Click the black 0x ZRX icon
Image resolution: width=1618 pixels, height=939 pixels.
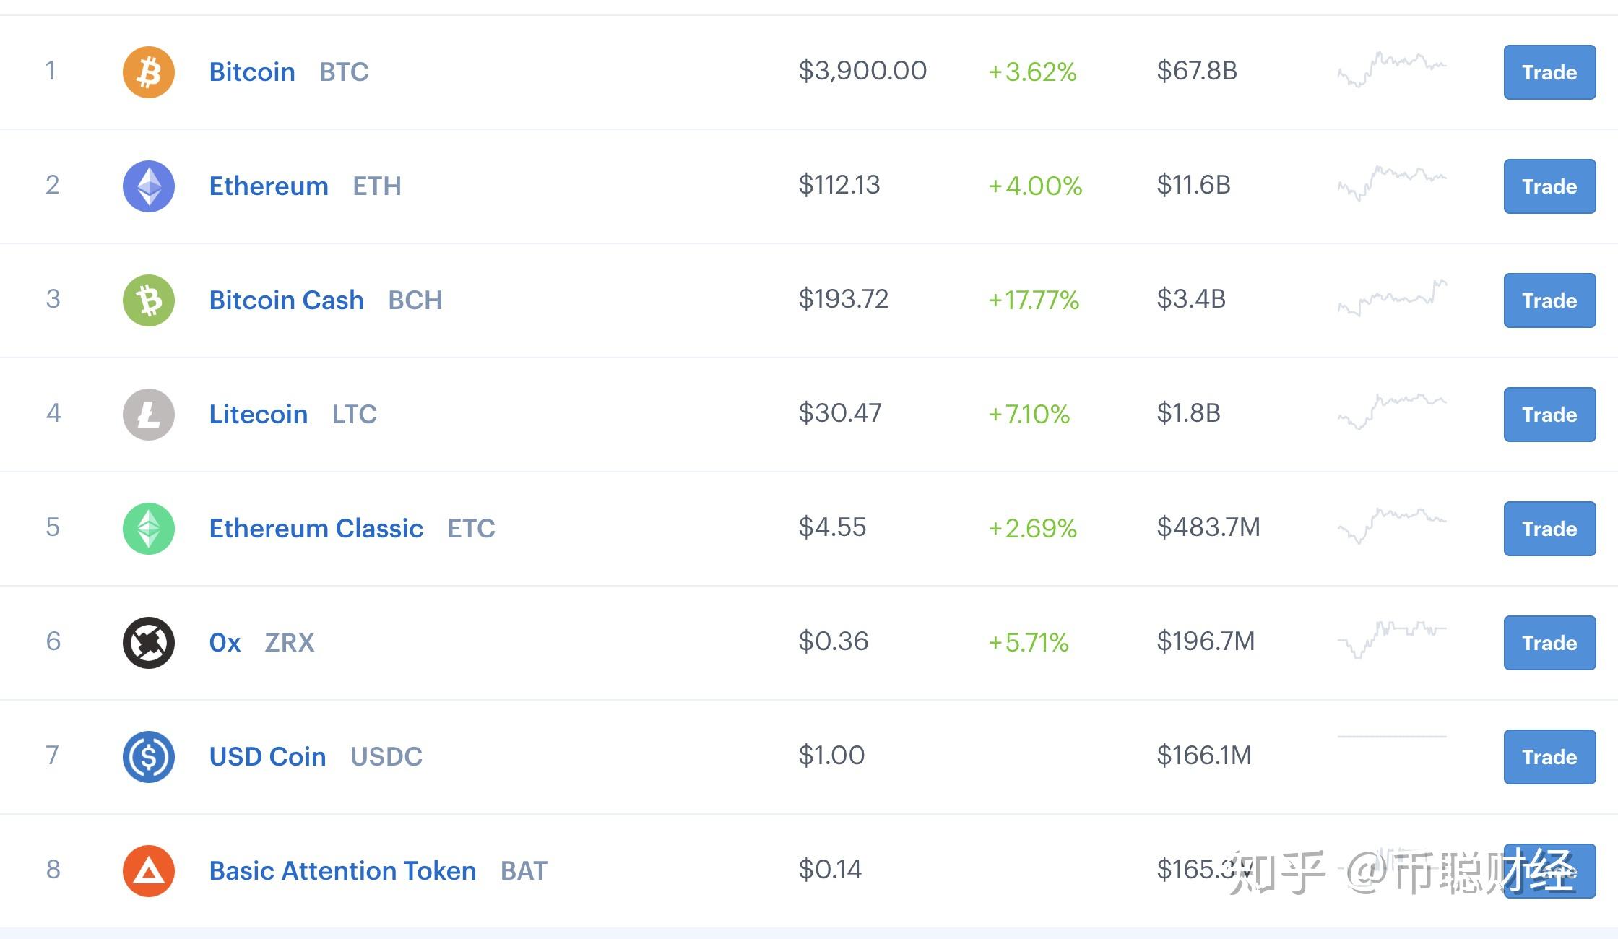coord(149,643)
